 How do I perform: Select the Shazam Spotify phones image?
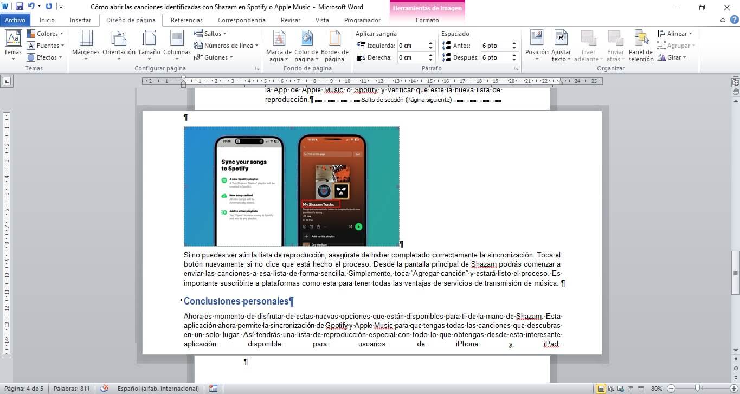[292, 186]
